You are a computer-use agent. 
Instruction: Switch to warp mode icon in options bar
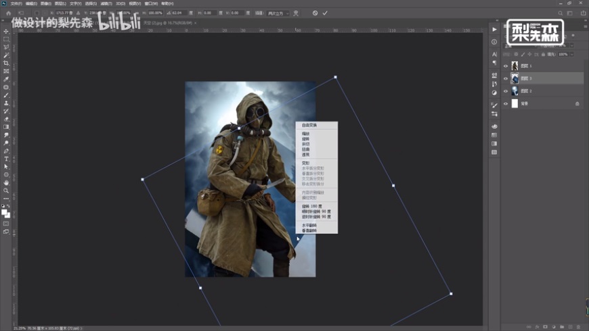click(x=296, y=13)
